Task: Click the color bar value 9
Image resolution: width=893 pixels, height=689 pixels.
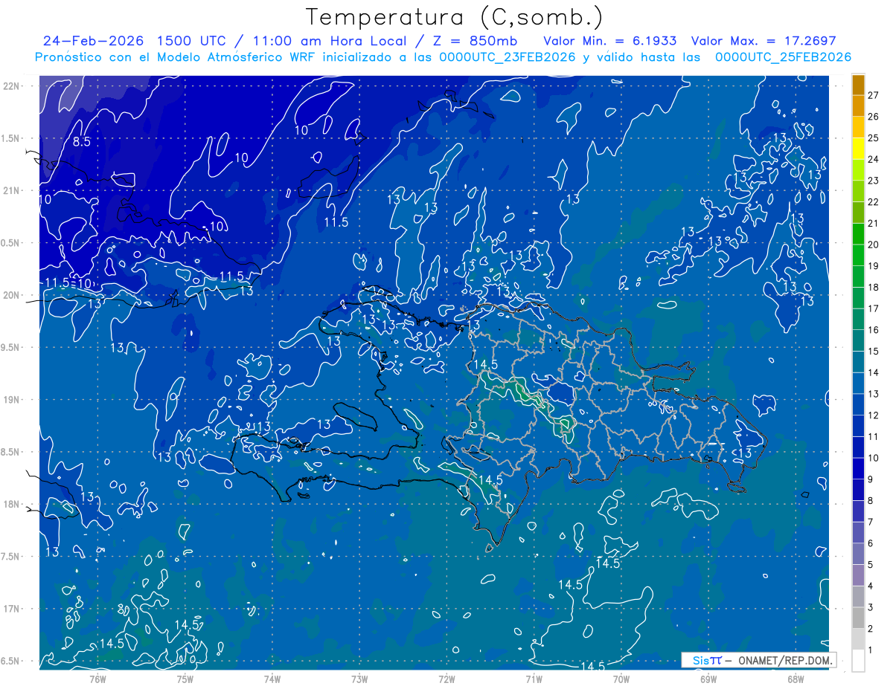Action: (870, 479)
